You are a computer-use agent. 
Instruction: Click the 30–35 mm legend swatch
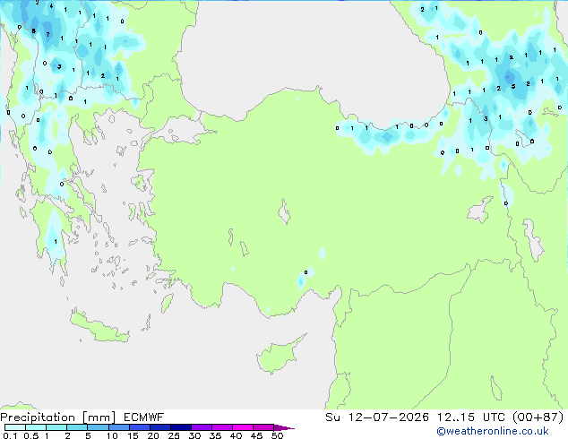tap(202, 427)
